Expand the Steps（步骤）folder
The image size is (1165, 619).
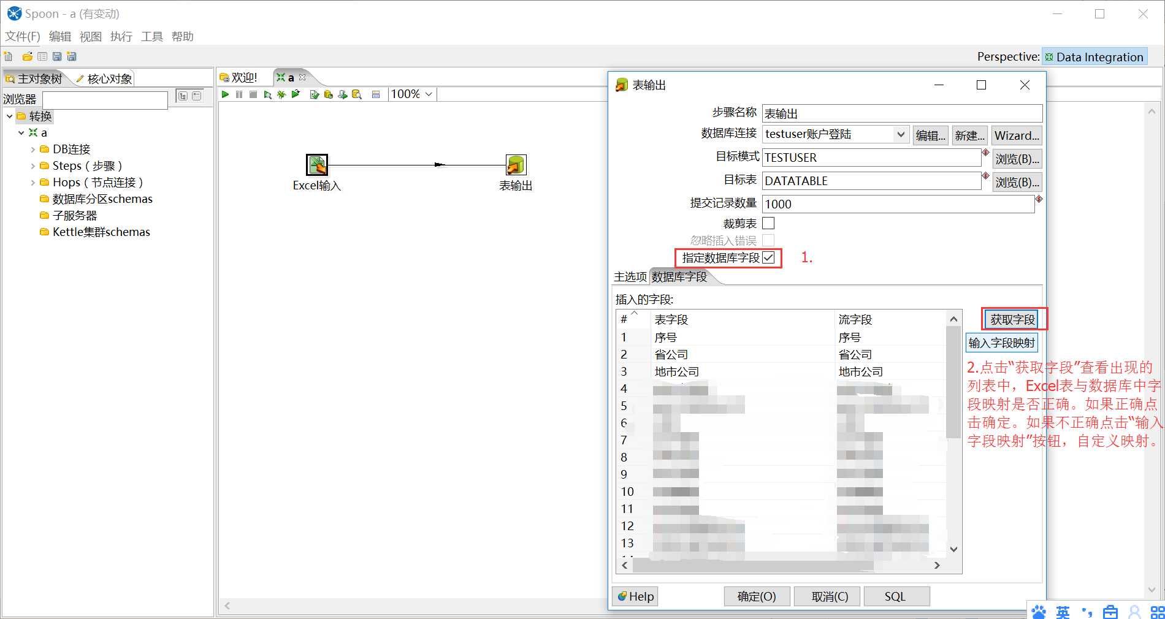pos(32,165)
